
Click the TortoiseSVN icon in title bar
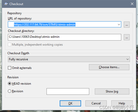coord(6,4)
